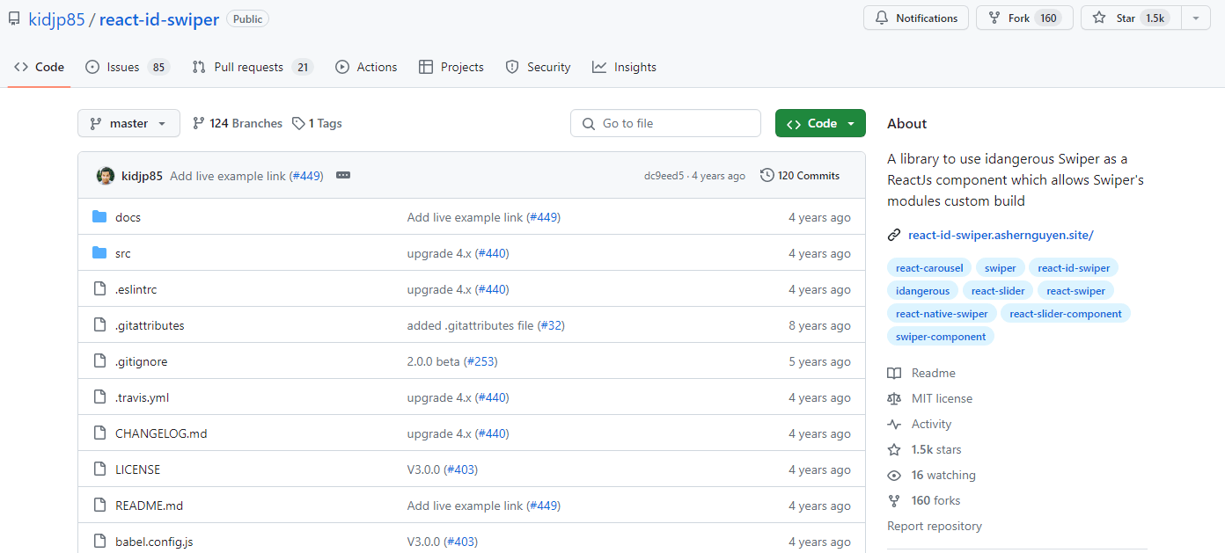Click the Go to file search field
Screen dimensions: 1225x553
click(665, 122)
